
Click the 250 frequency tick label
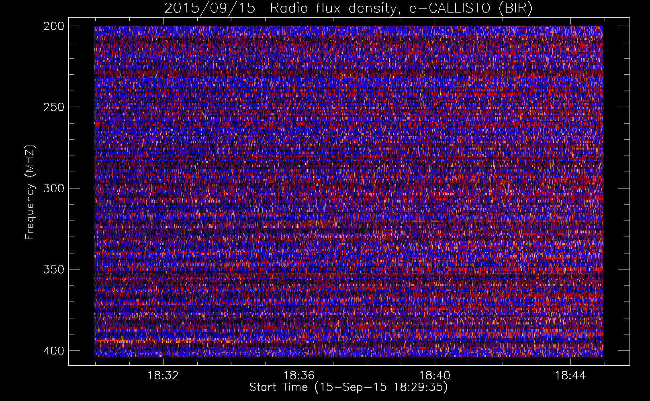(x=54, y=107)
